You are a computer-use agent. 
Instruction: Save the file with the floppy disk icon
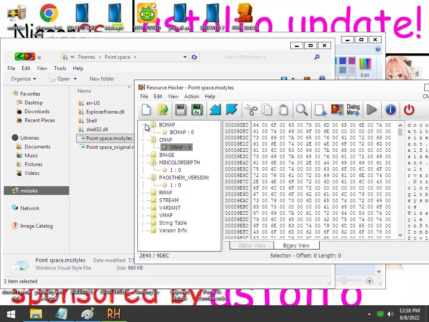tap(181, 110)
